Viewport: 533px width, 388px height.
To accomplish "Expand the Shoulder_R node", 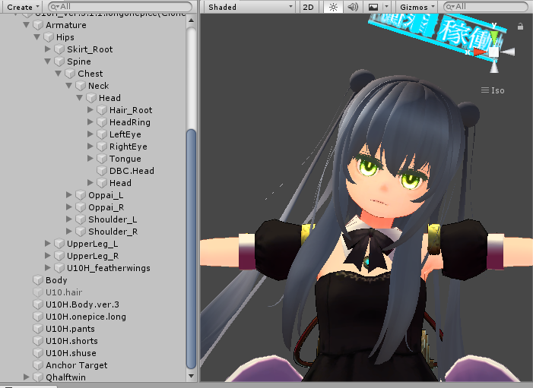I will point(69,232).
